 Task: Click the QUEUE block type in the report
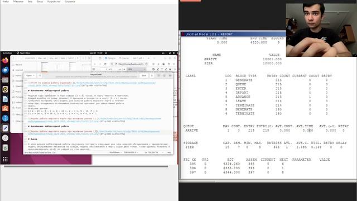(x=240, y=84)
